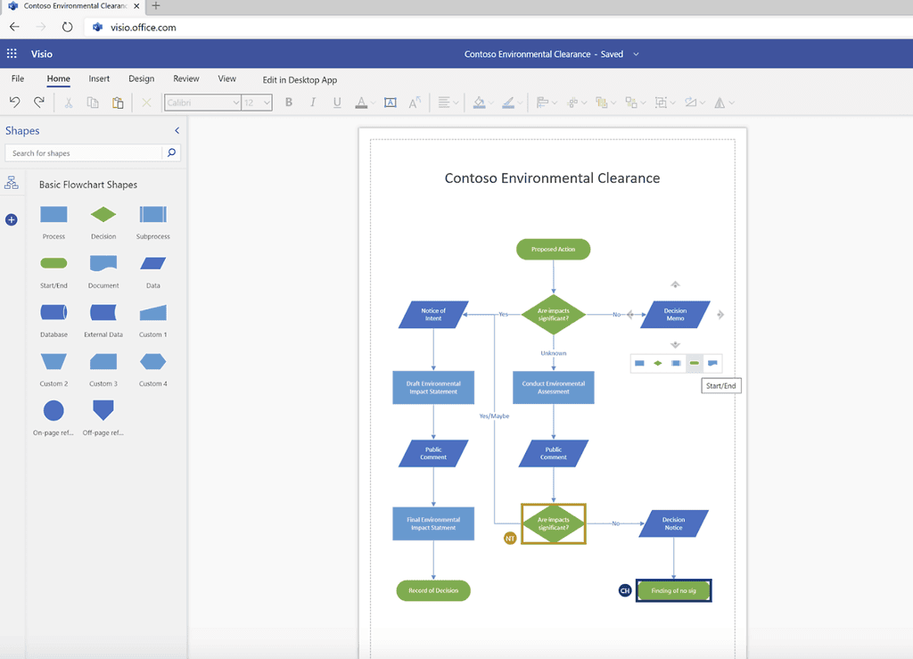Click the Copy icon
The height and width of the screenshot is (659, 913).
pos(92,102)
